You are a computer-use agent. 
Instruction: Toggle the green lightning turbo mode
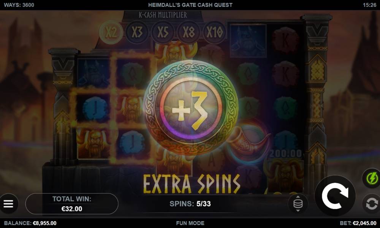[372, 178]
